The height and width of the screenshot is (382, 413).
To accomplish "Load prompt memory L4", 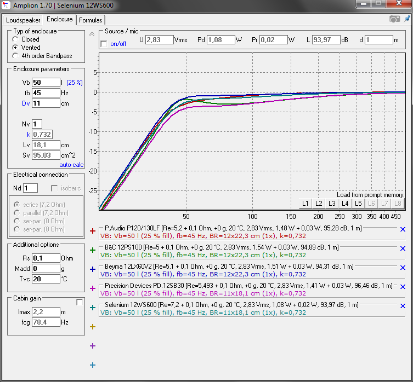I will pyautogui.click(x=345, y=204).
